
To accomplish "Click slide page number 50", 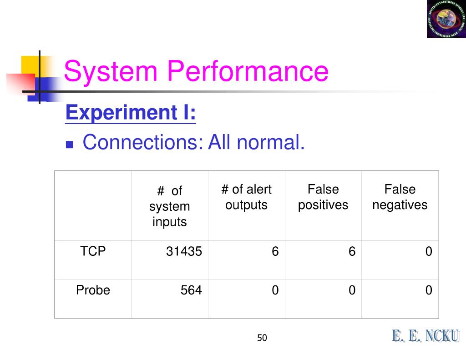I will click(262, 338).
